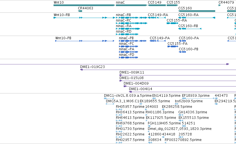Screen dimensions: 236x144
Task: Click the CG5155-RA transcript
Action: pos(172,23)
